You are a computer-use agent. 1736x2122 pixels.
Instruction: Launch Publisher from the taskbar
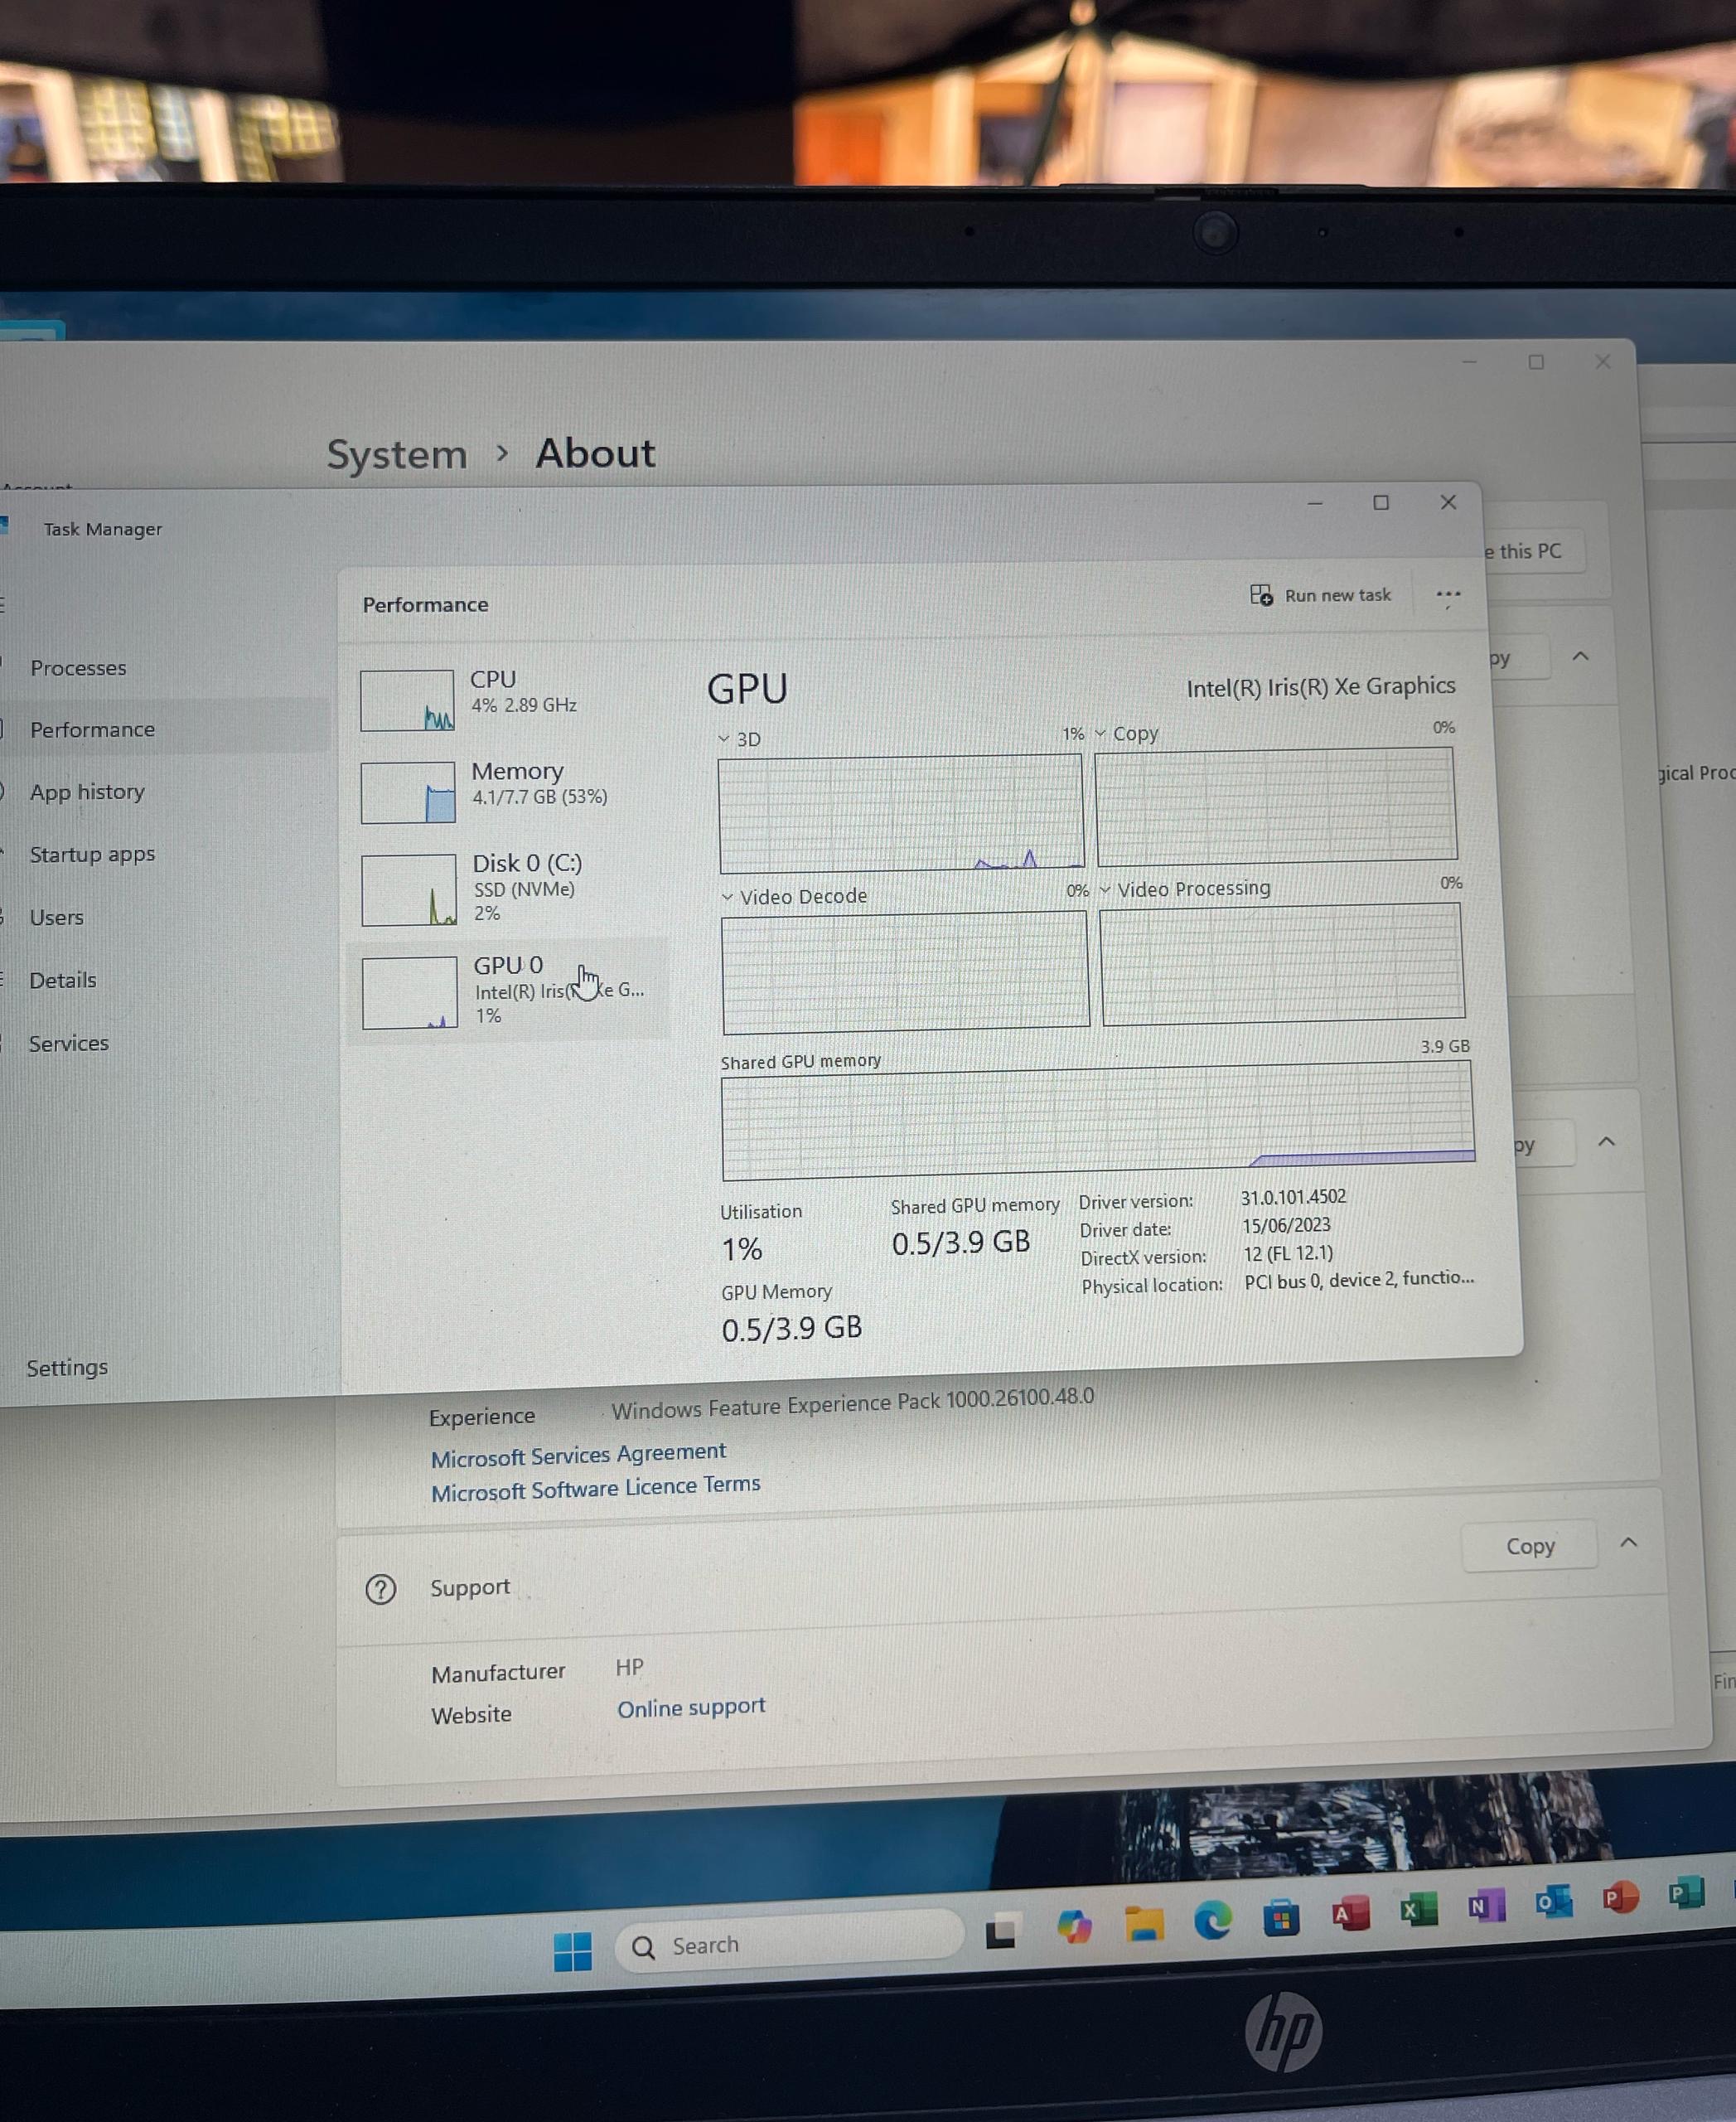pyautogui.click(x=1686, y=1893)
